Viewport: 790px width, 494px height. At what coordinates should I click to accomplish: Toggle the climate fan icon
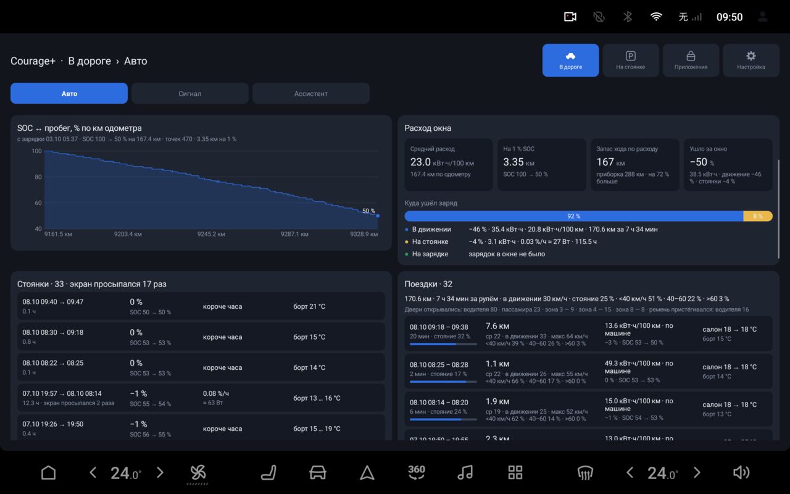[197, 474]
